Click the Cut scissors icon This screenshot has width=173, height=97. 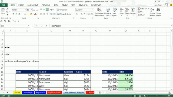[x=7, y=9]
